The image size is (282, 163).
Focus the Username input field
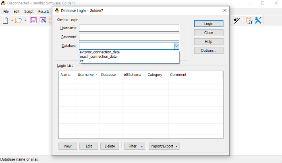[129, 28]
